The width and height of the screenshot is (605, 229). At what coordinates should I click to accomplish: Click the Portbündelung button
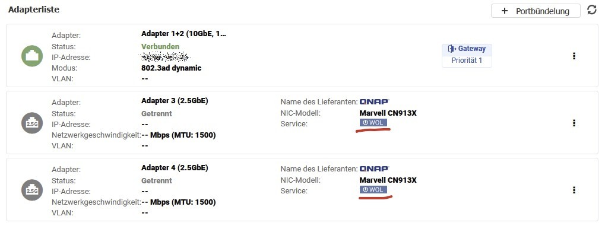click(x=536, y=11)
